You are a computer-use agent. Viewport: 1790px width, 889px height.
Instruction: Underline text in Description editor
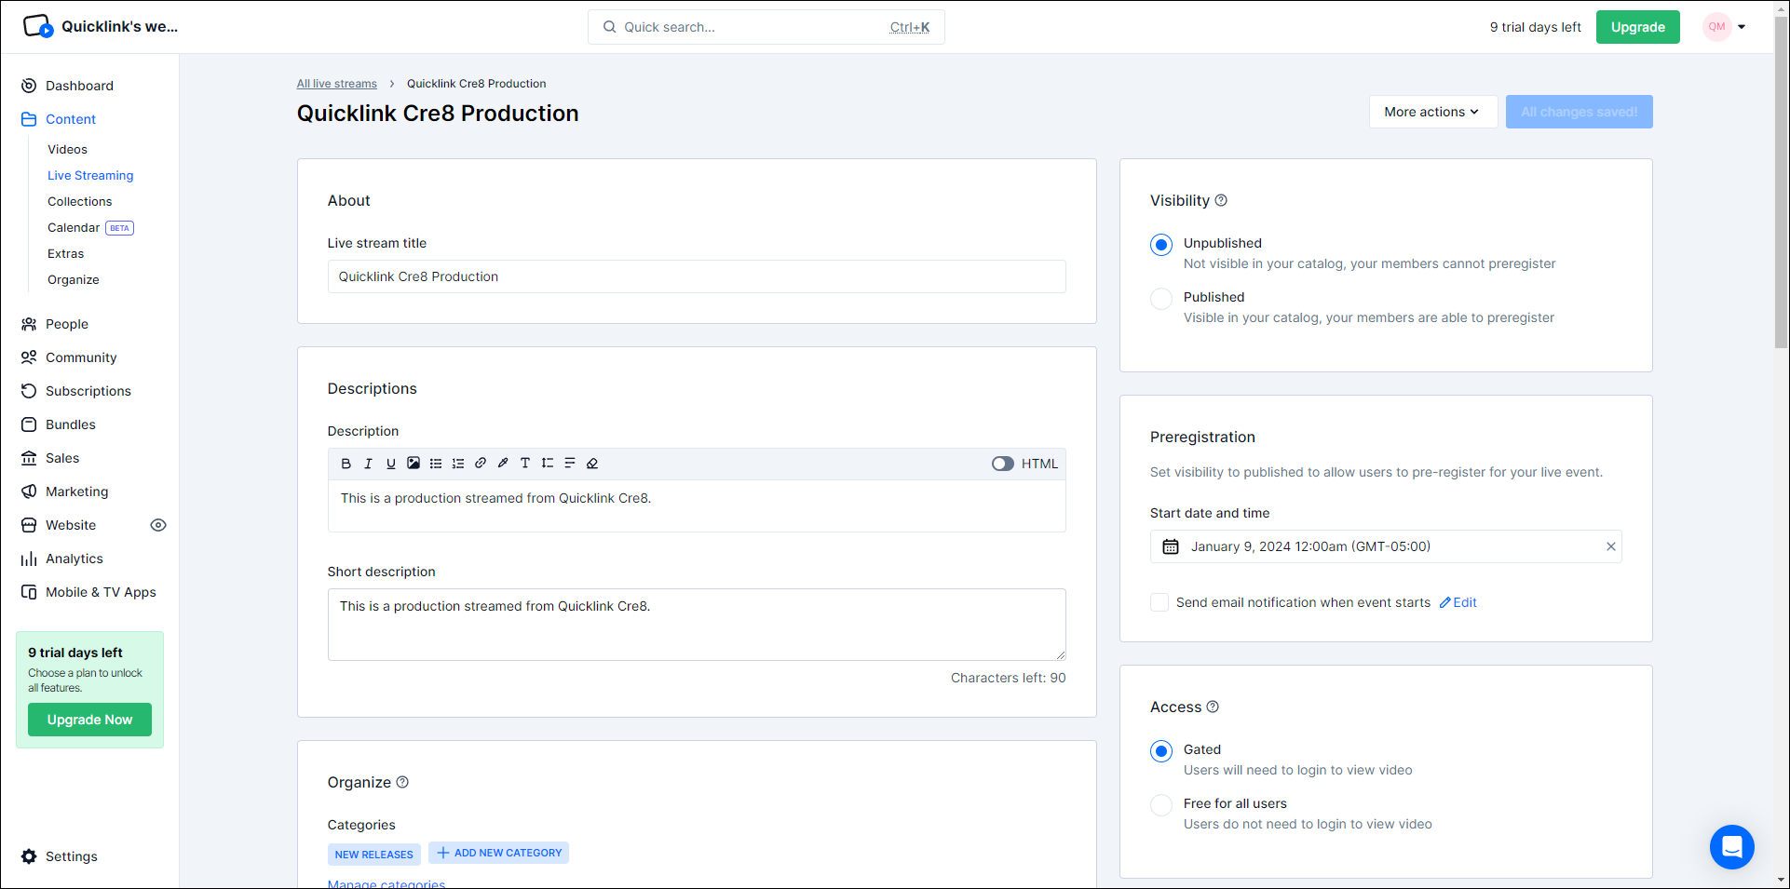point(391,464)
